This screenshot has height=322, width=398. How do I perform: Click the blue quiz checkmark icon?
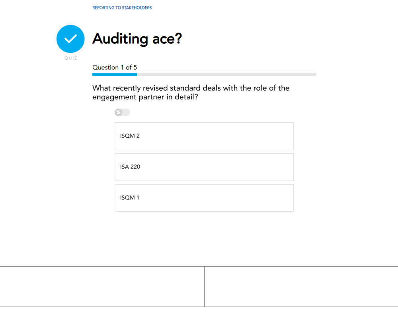click(70, 39)
